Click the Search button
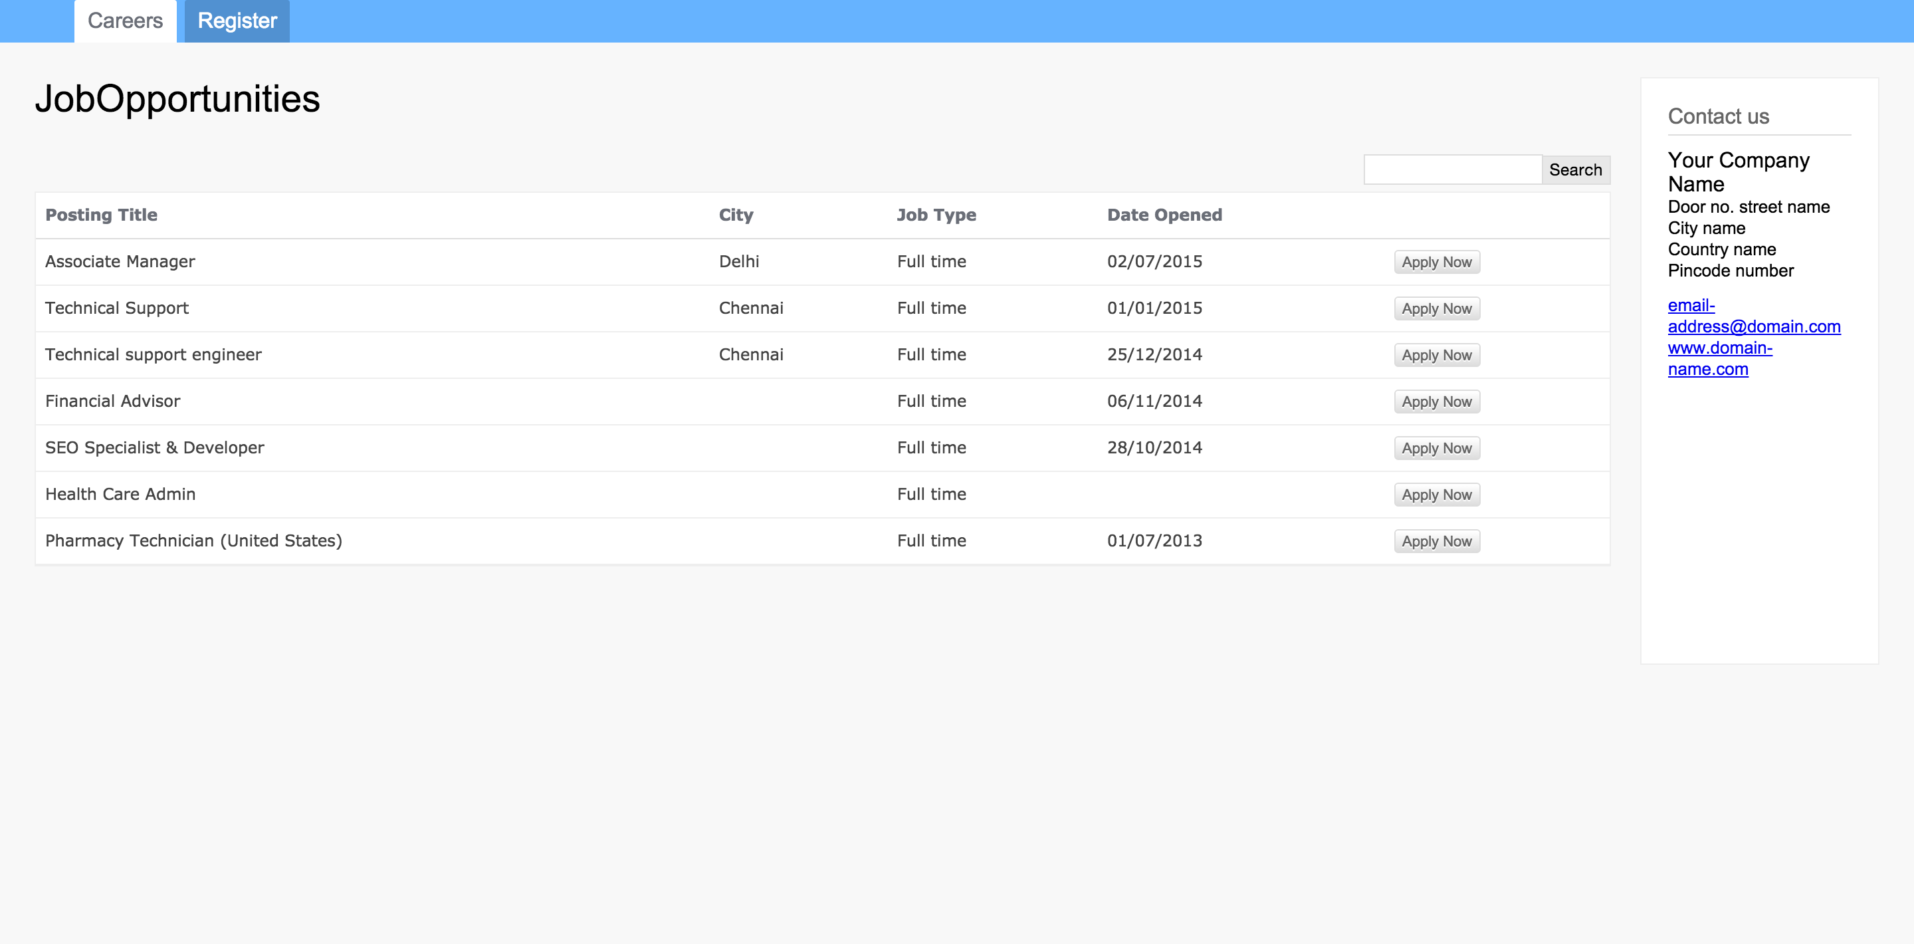This screenshot has width=1914, height=944. point(1575,170)
